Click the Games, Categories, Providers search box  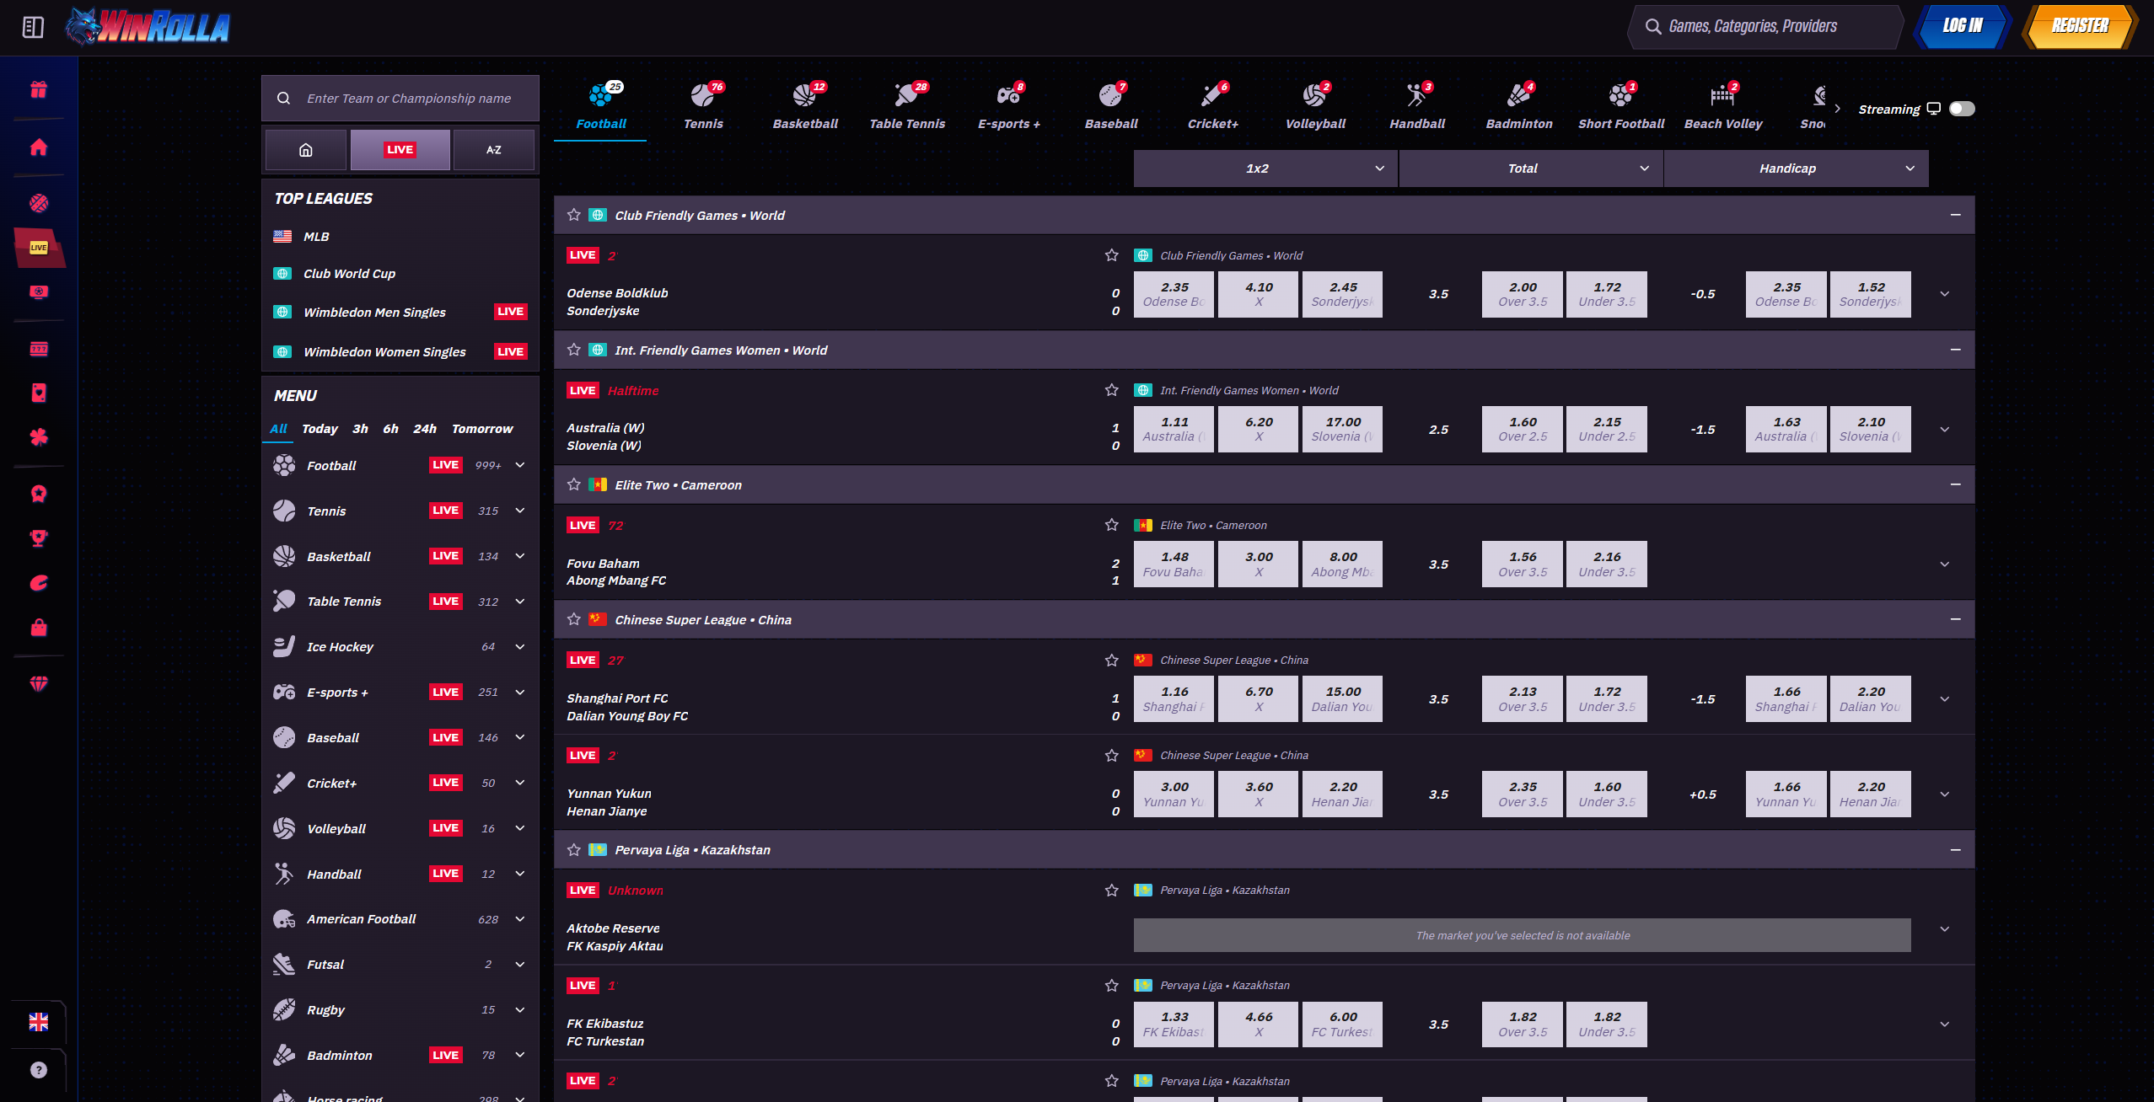1765,26
